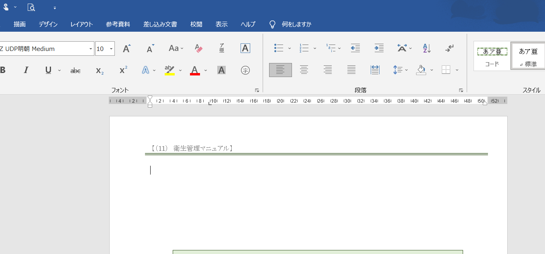
Task: Toggle subscript formatting
Action: 100,70
